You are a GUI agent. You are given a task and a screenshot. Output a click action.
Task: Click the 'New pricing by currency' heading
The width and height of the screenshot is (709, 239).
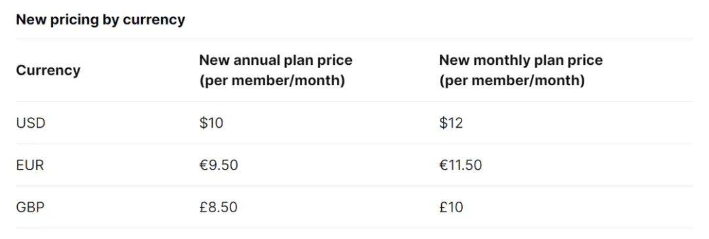(x=100, y=20)
